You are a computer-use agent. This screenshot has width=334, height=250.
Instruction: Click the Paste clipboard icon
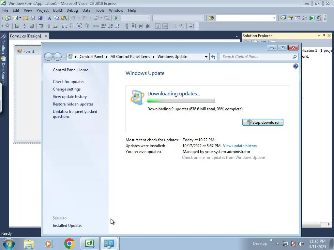tap(64, 18)
